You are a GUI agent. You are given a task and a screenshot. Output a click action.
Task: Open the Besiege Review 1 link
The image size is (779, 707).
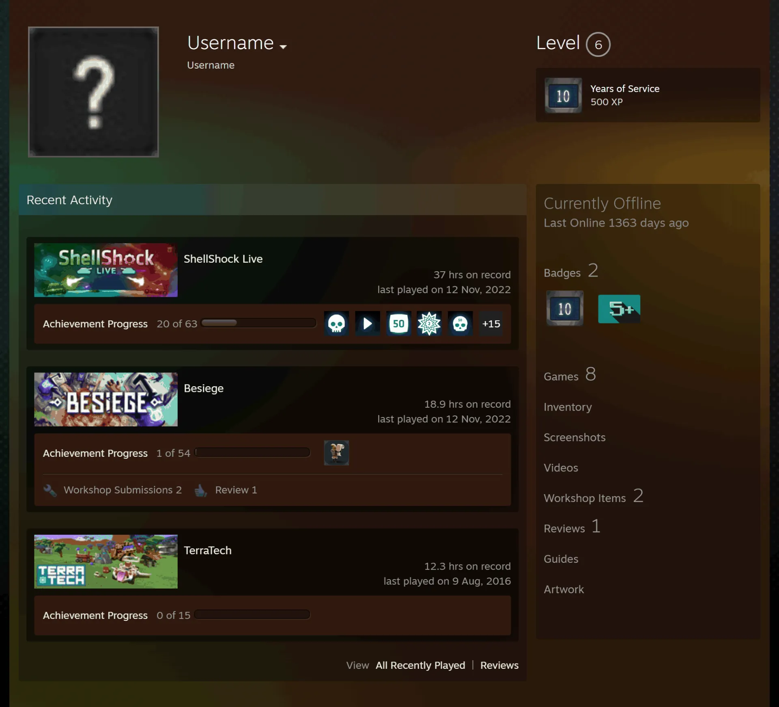tap(236, 490)
